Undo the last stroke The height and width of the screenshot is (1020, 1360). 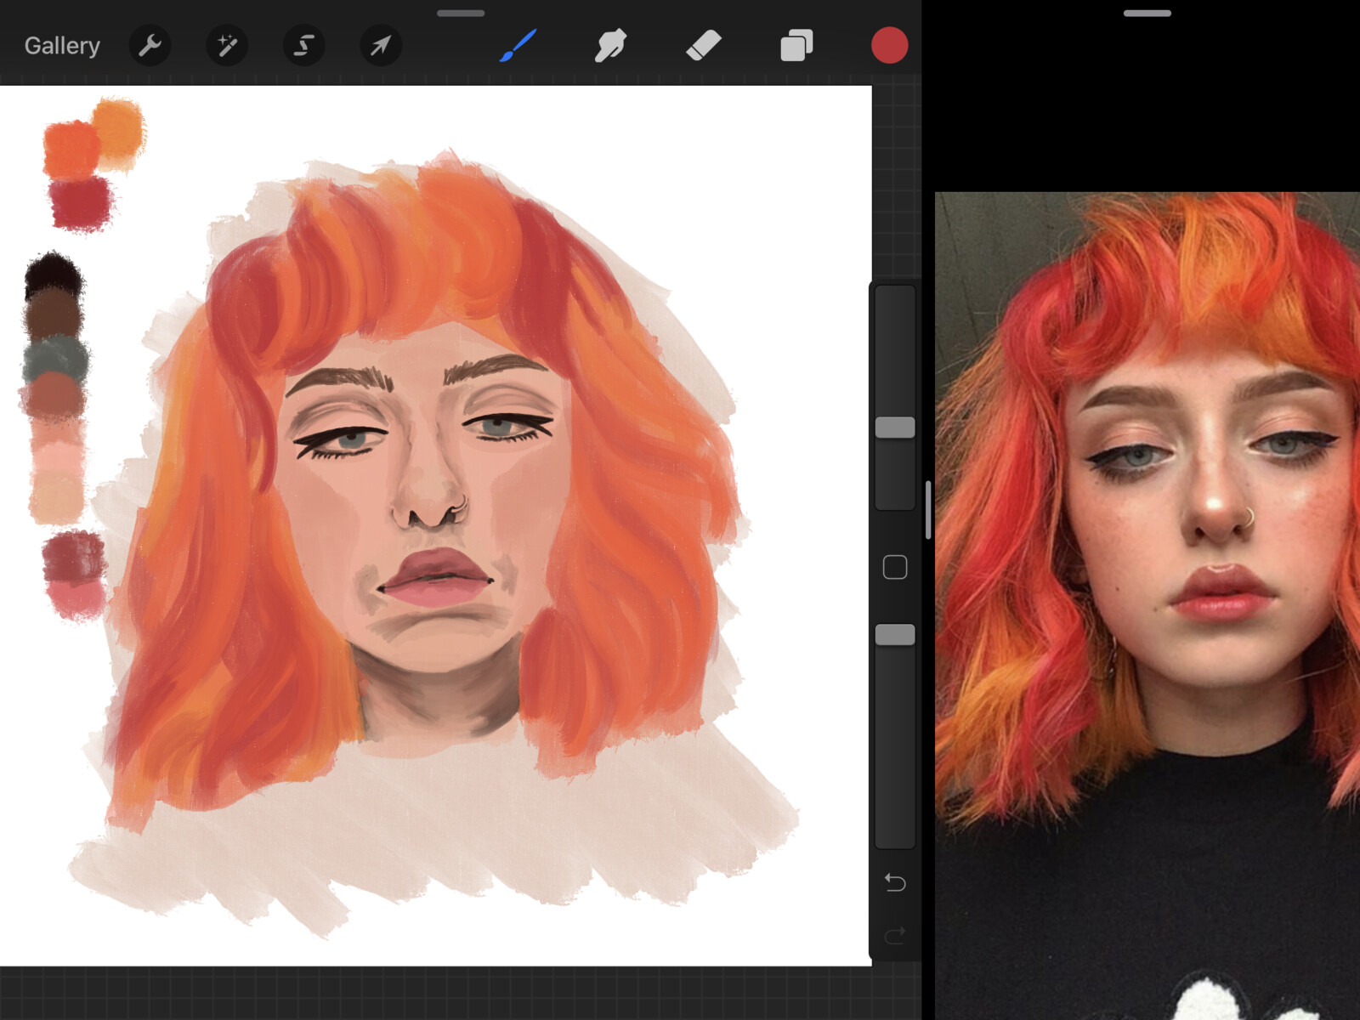pos(895,882)
